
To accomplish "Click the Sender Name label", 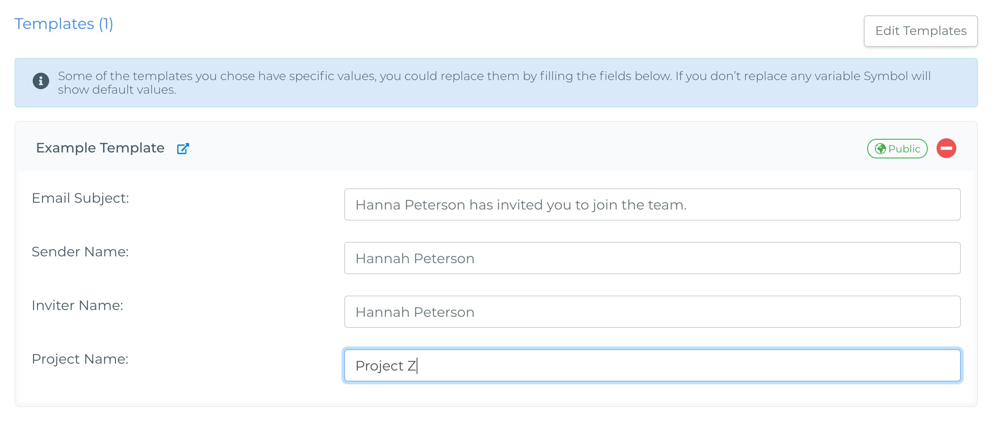I will [80, 252].
